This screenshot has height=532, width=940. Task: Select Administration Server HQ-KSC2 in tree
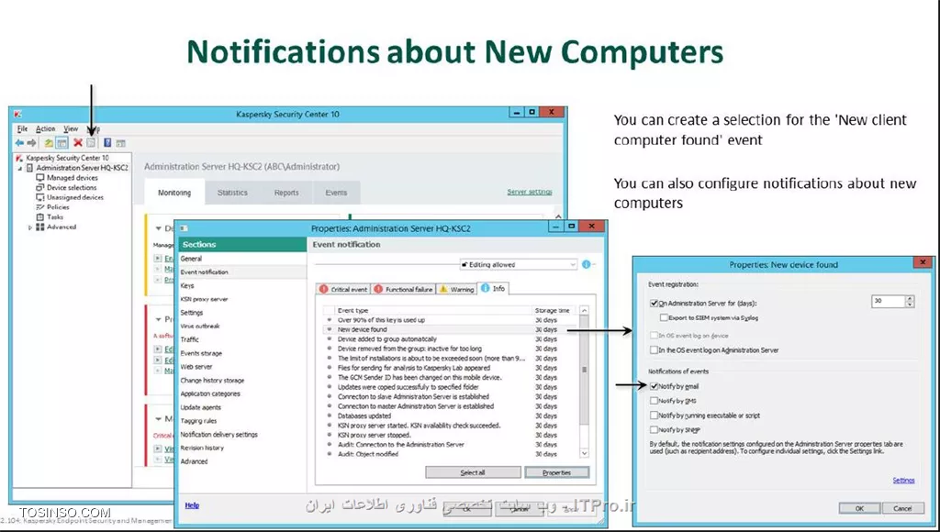(x=82, y=168)
